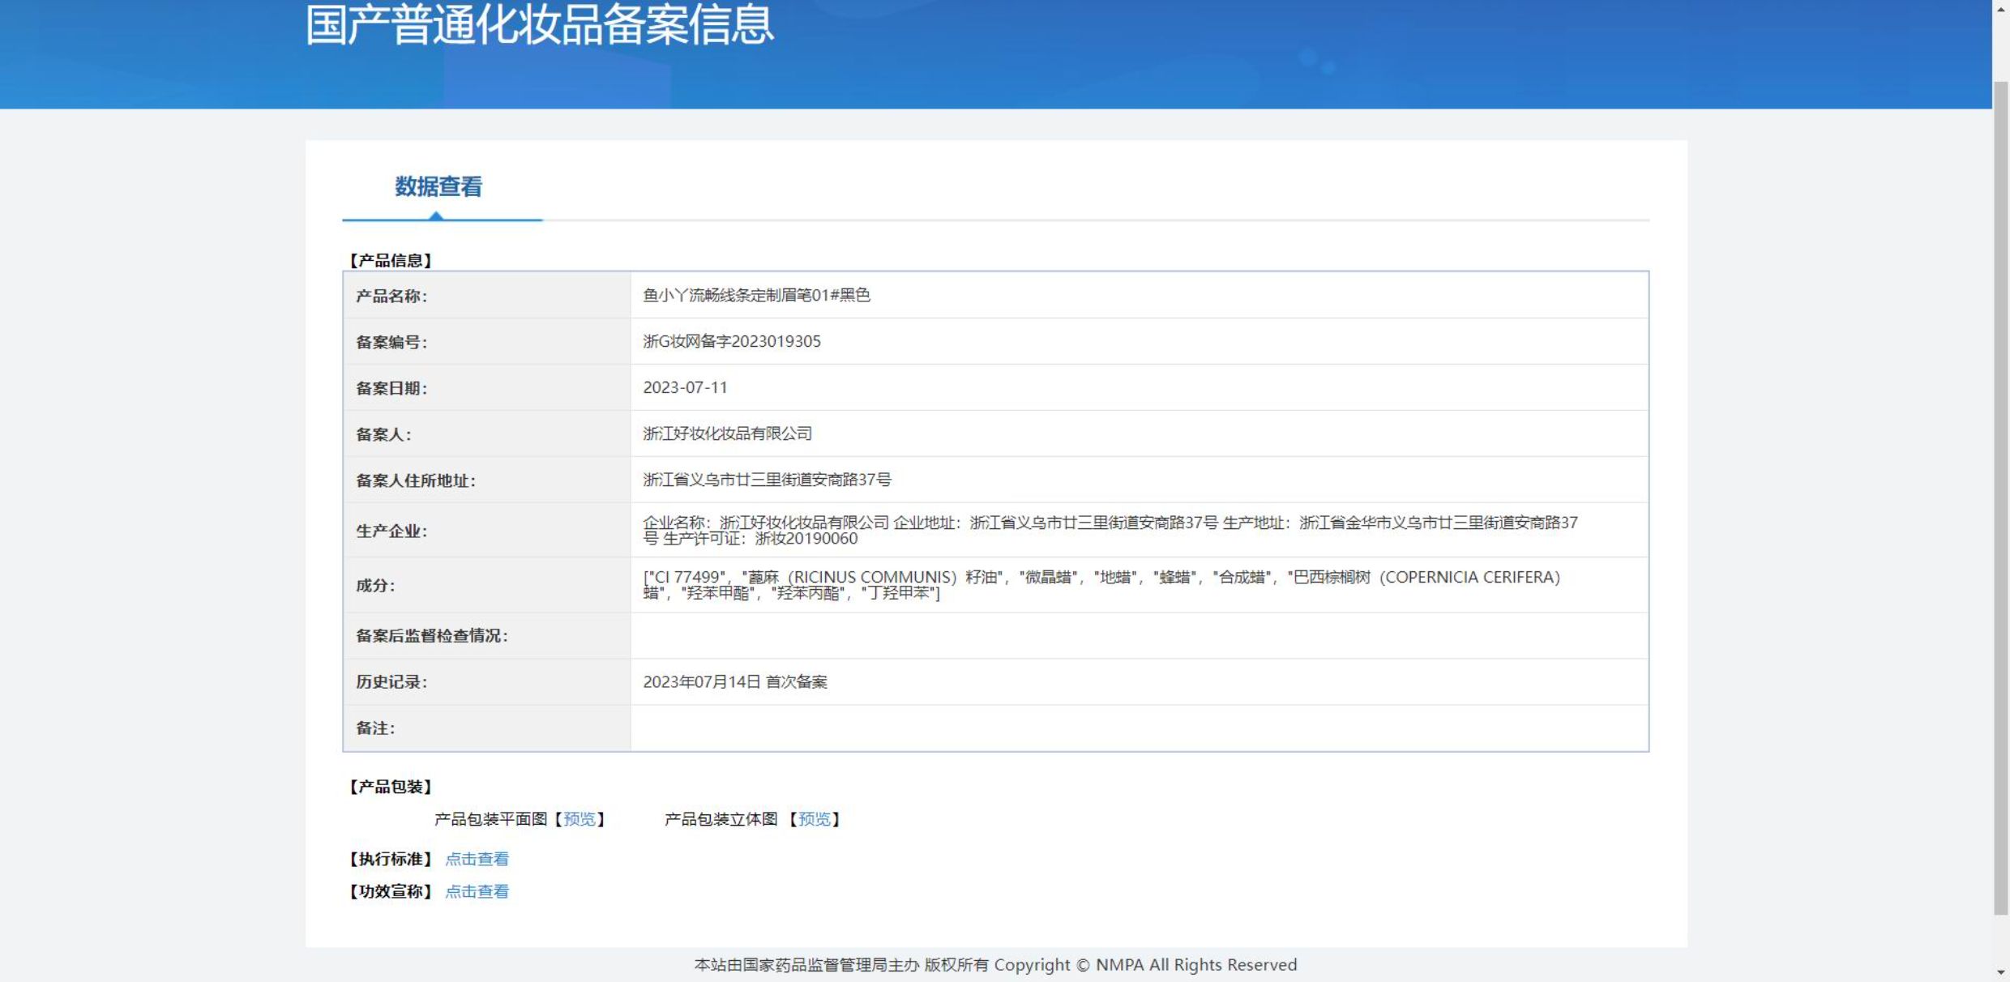The height and width of the screenshot is (982, 2010).
Task: Open 点击查看 link beside 执行标准
Action: coord(477,859)
